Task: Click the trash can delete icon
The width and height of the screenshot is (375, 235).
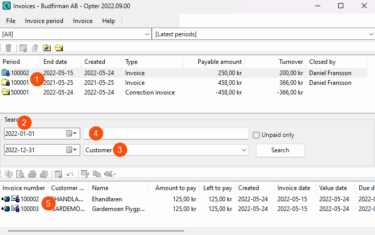Action: coord(8,48)
